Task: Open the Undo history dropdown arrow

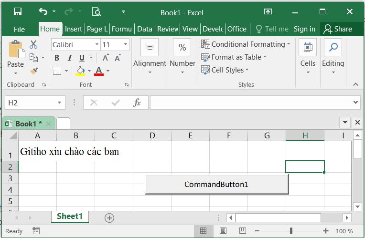Action: 54,11
